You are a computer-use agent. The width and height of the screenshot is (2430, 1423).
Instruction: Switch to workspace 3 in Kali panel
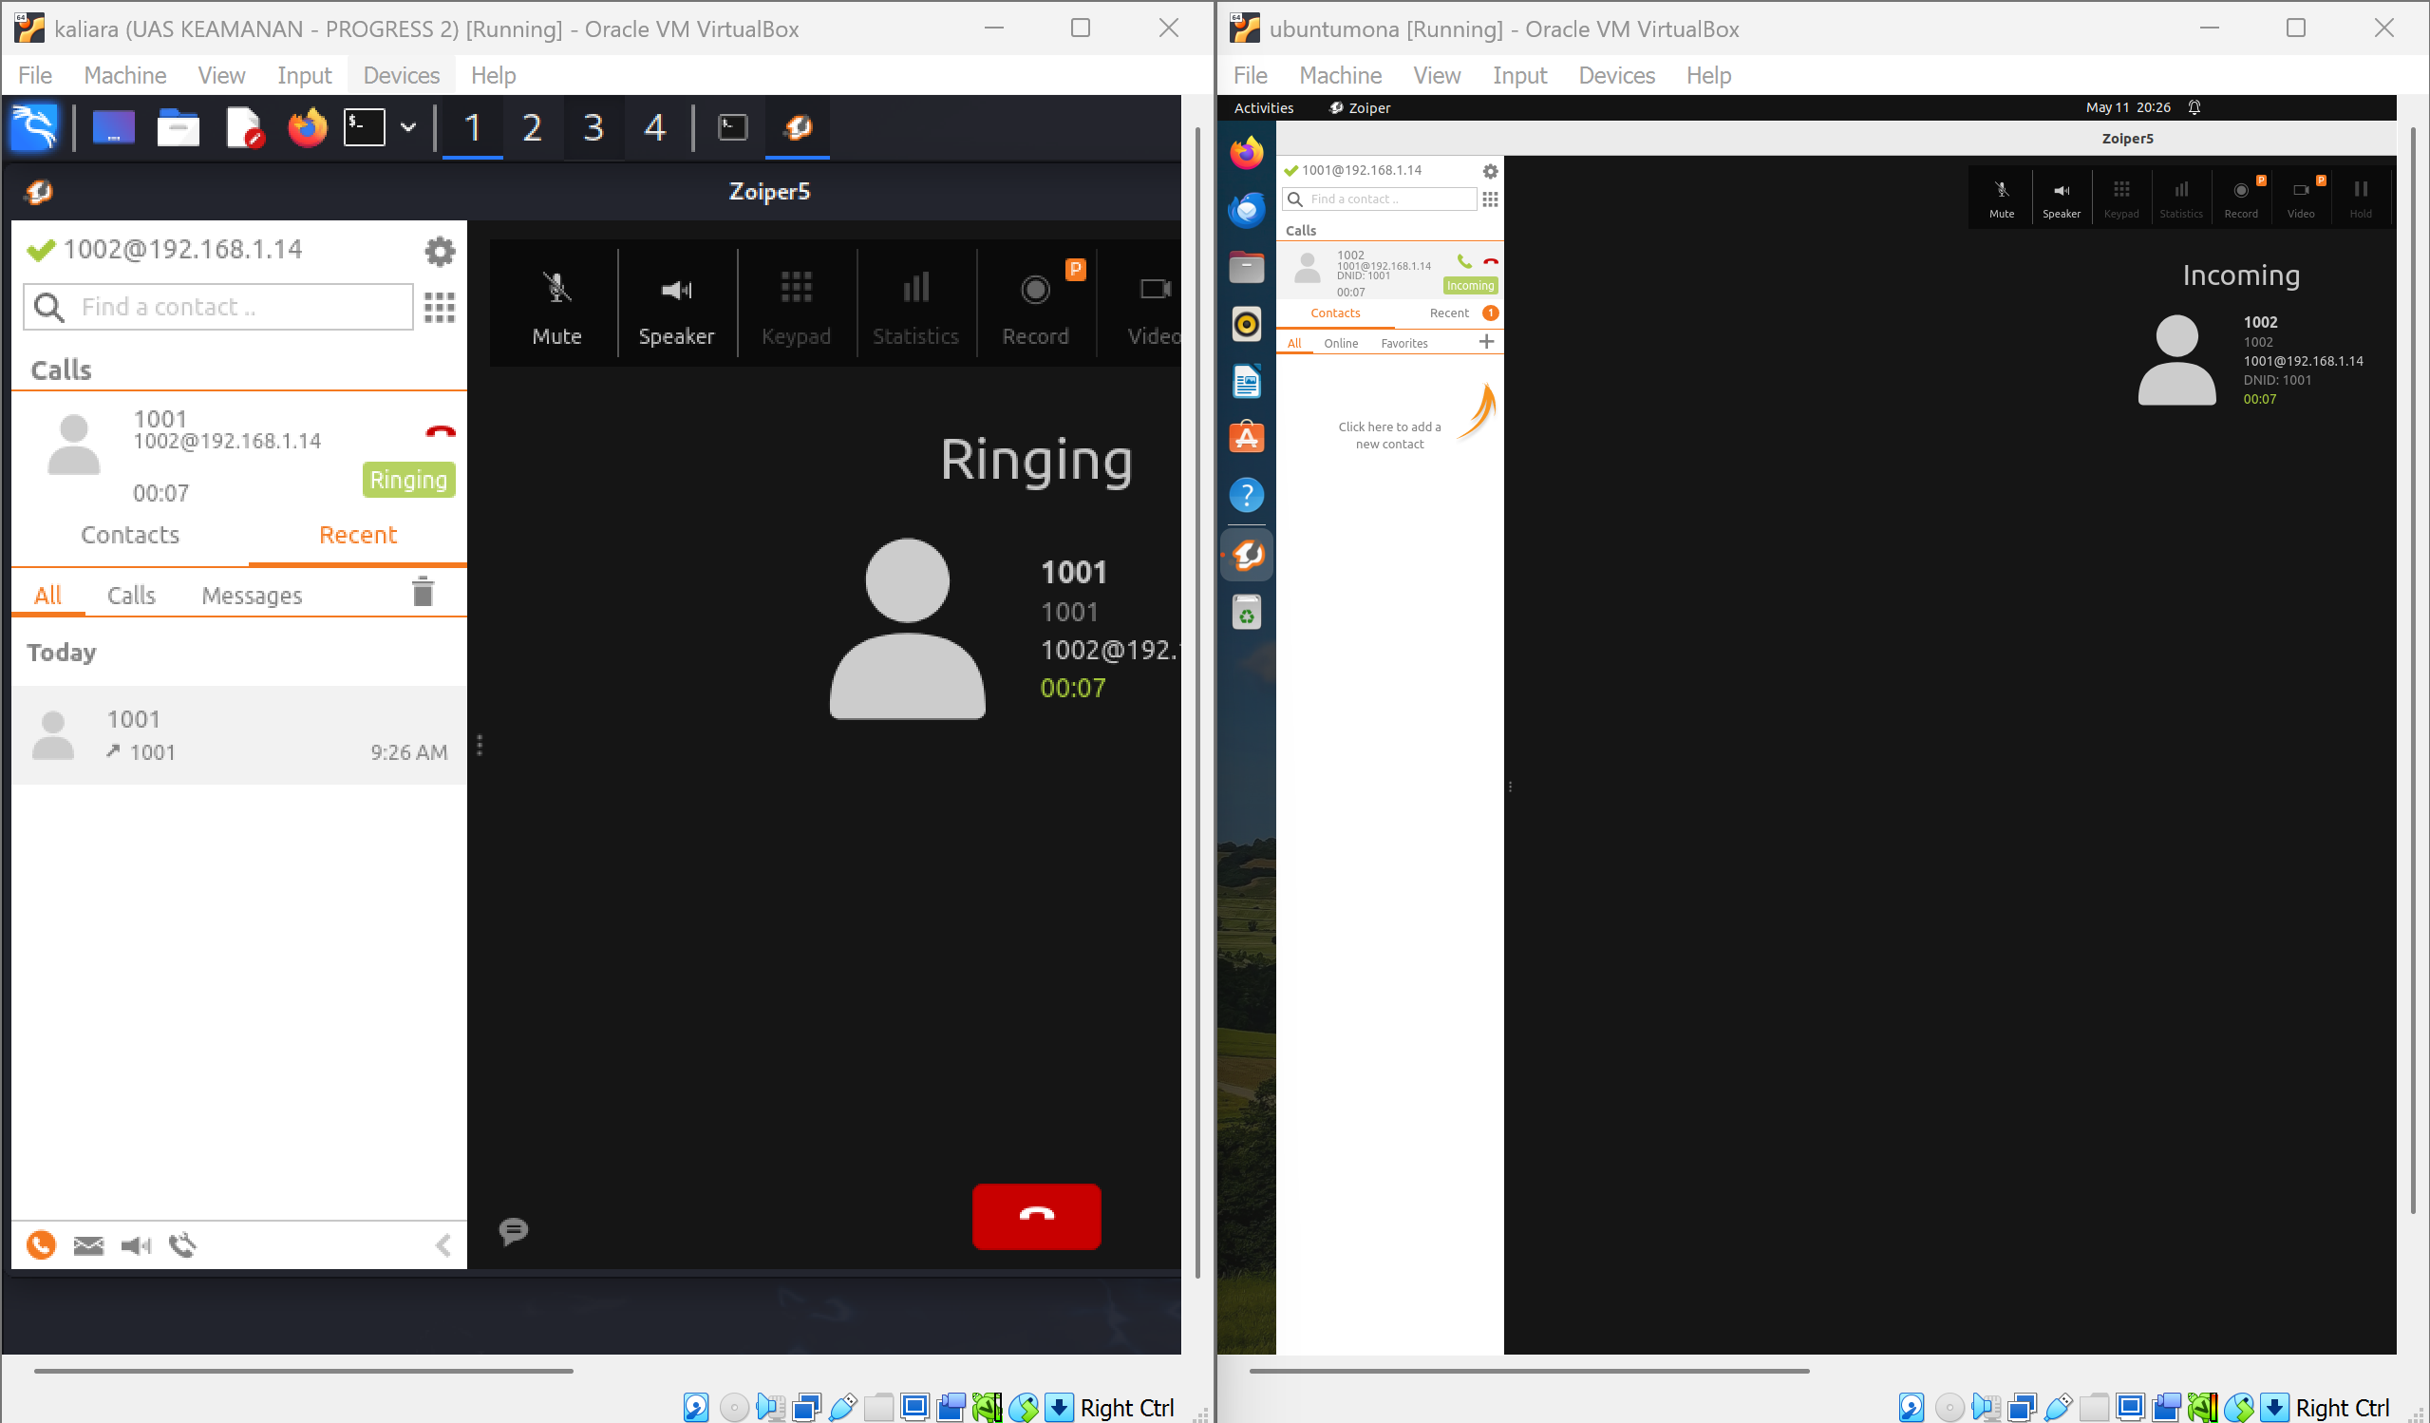[x=594, y=127]
